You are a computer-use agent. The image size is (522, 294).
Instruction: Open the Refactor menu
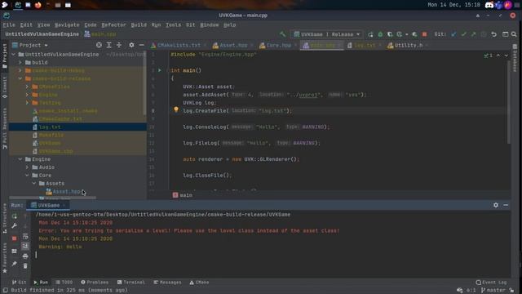pos(113,24)
